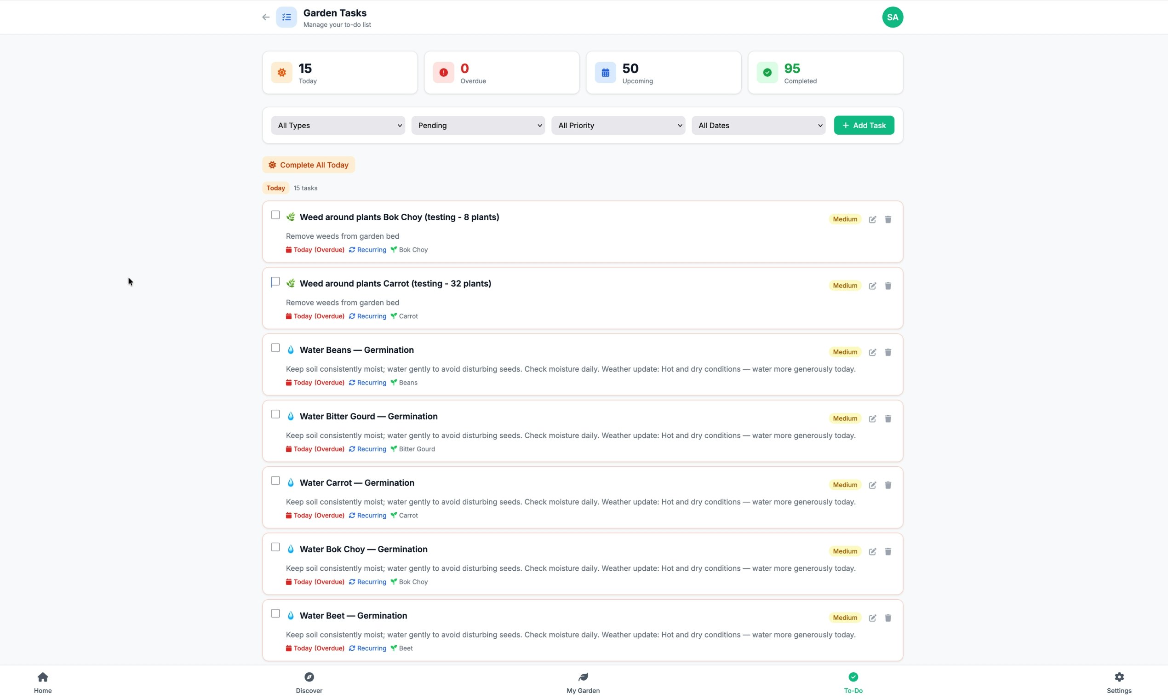The height and width of the screenshot is (699, 1168).
Task: Open Discover from the bottom navigation
Action: [309, 682]
